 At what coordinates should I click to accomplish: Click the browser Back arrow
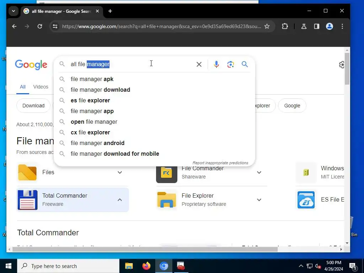click(14, 26)
